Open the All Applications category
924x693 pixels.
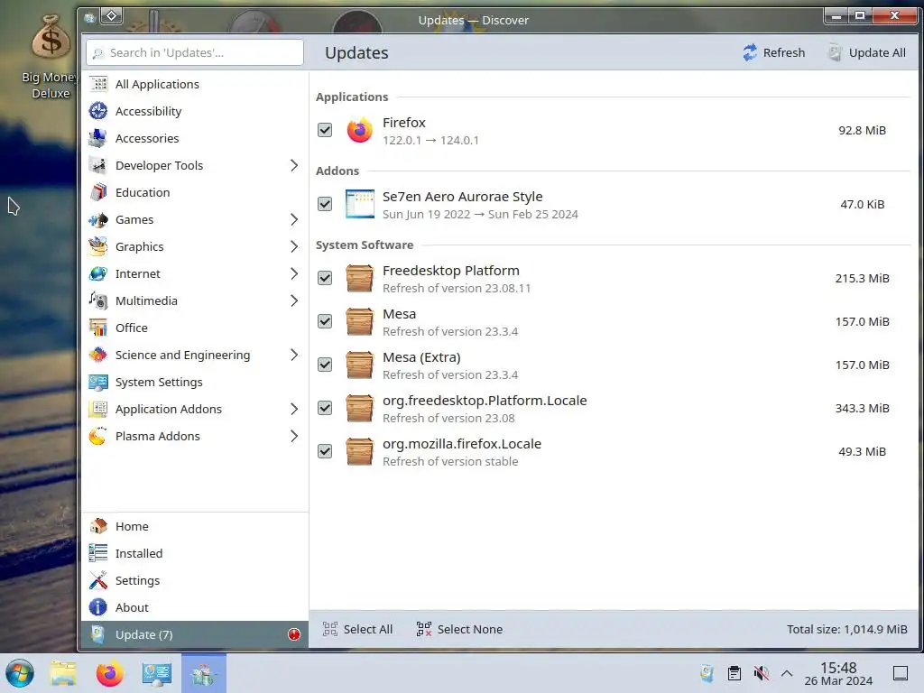click(195, 84)
